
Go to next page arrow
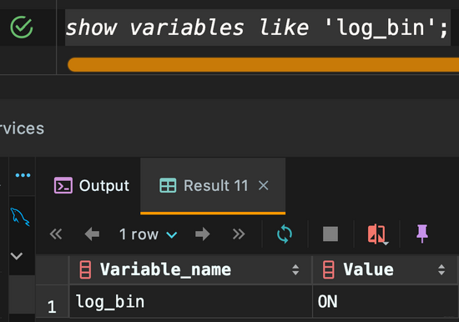[x=203, y=234]
